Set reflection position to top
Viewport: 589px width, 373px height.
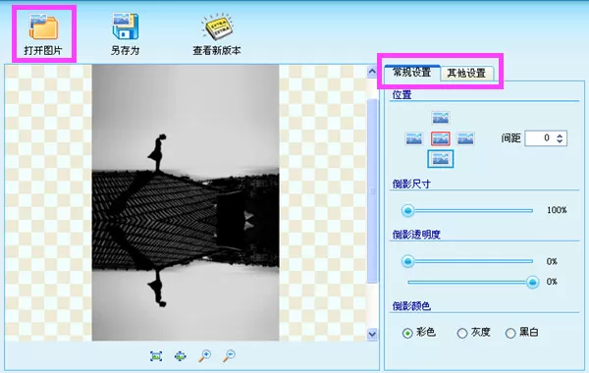(x=440, y=118)
